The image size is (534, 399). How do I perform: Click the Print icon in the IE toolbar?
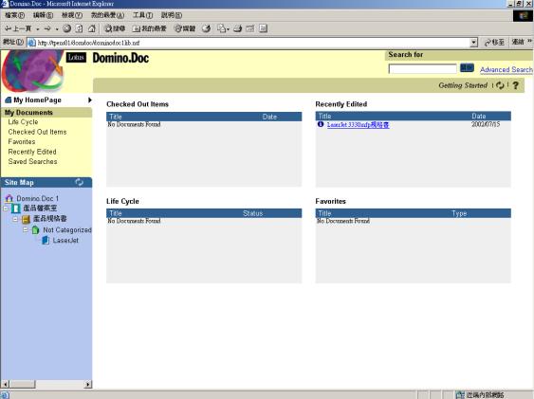click(x=238, y=28)
